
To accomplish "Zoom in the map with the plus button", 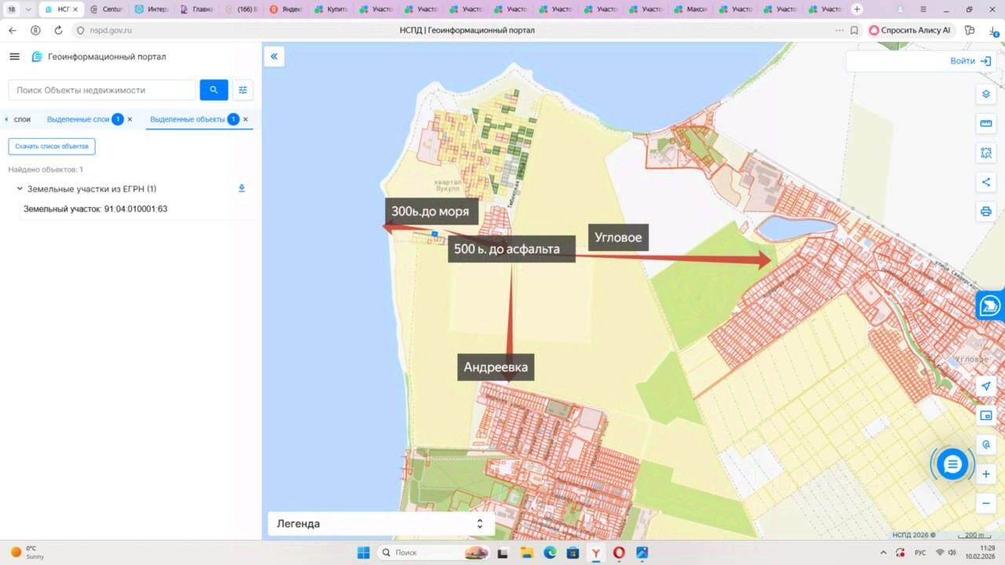I will (x=986, y=474).
